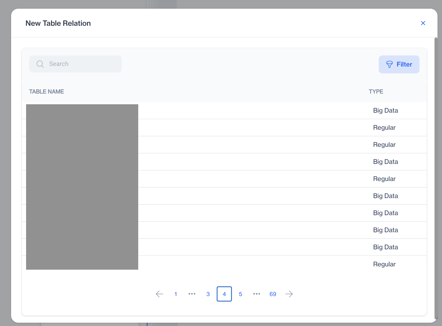The image size is (442, 326).
Task: Click the New Table Relation title text
Action: click(58, 23)
